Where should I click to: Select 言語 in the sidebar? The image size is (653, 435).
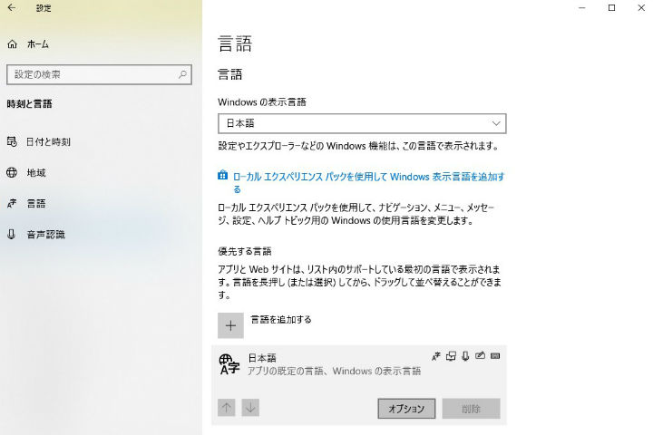[x=36, y=204]
